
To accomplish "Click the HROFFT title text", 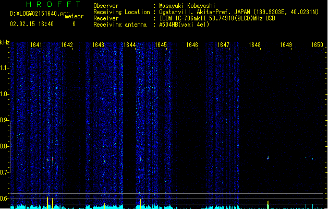I will pyautogui.click(x=53, y=4).
